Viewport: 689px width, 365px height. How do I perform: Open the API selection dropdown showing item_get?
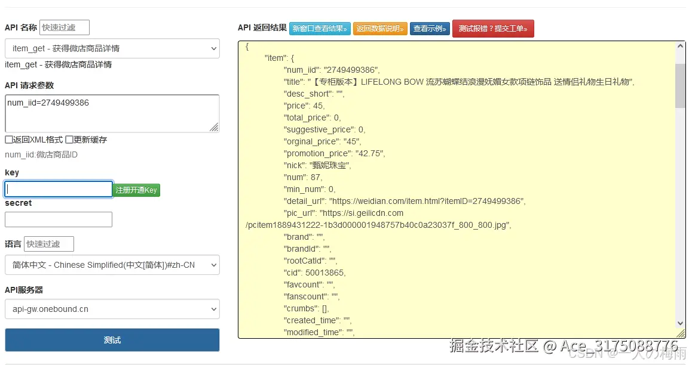[112, 48]
